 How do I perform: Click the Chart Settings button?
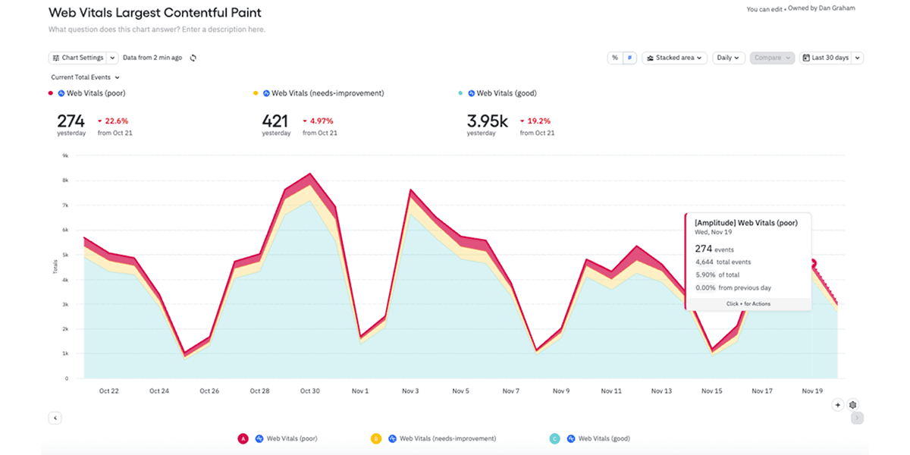(78, 58)
